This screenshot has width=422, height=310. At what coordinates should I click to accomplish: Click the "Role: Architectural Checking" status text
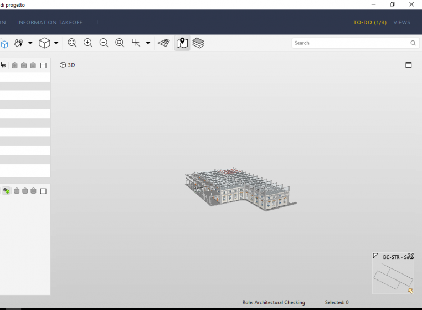point(274,302)
